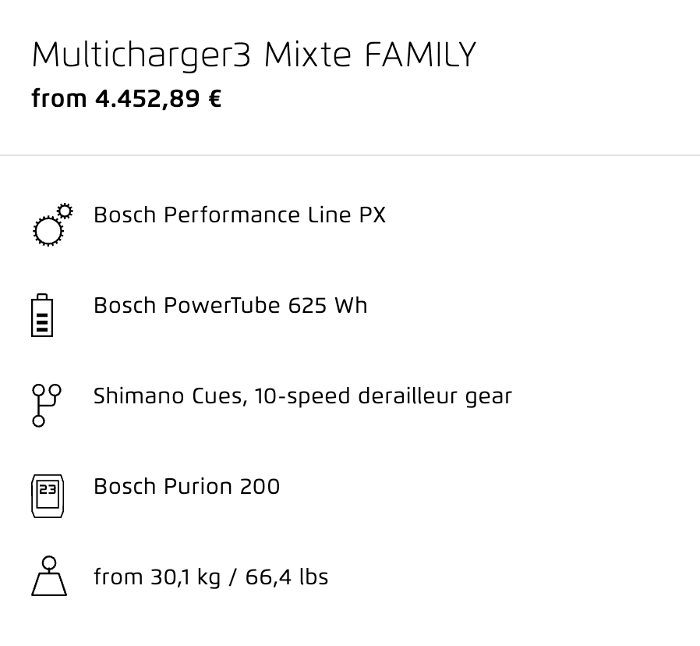Viewport: 700px width, 646px height.
Task: Click the Bosch Purion 200 label
Action: click(x=186, y=486)
